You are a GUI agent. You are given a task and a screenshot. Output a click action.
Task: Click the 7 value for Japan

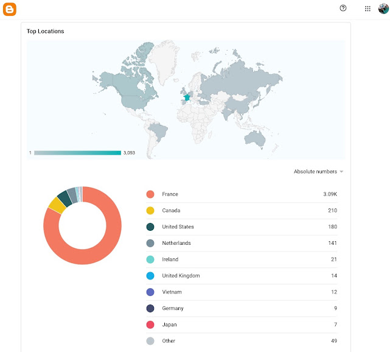[x=335, y=325]
